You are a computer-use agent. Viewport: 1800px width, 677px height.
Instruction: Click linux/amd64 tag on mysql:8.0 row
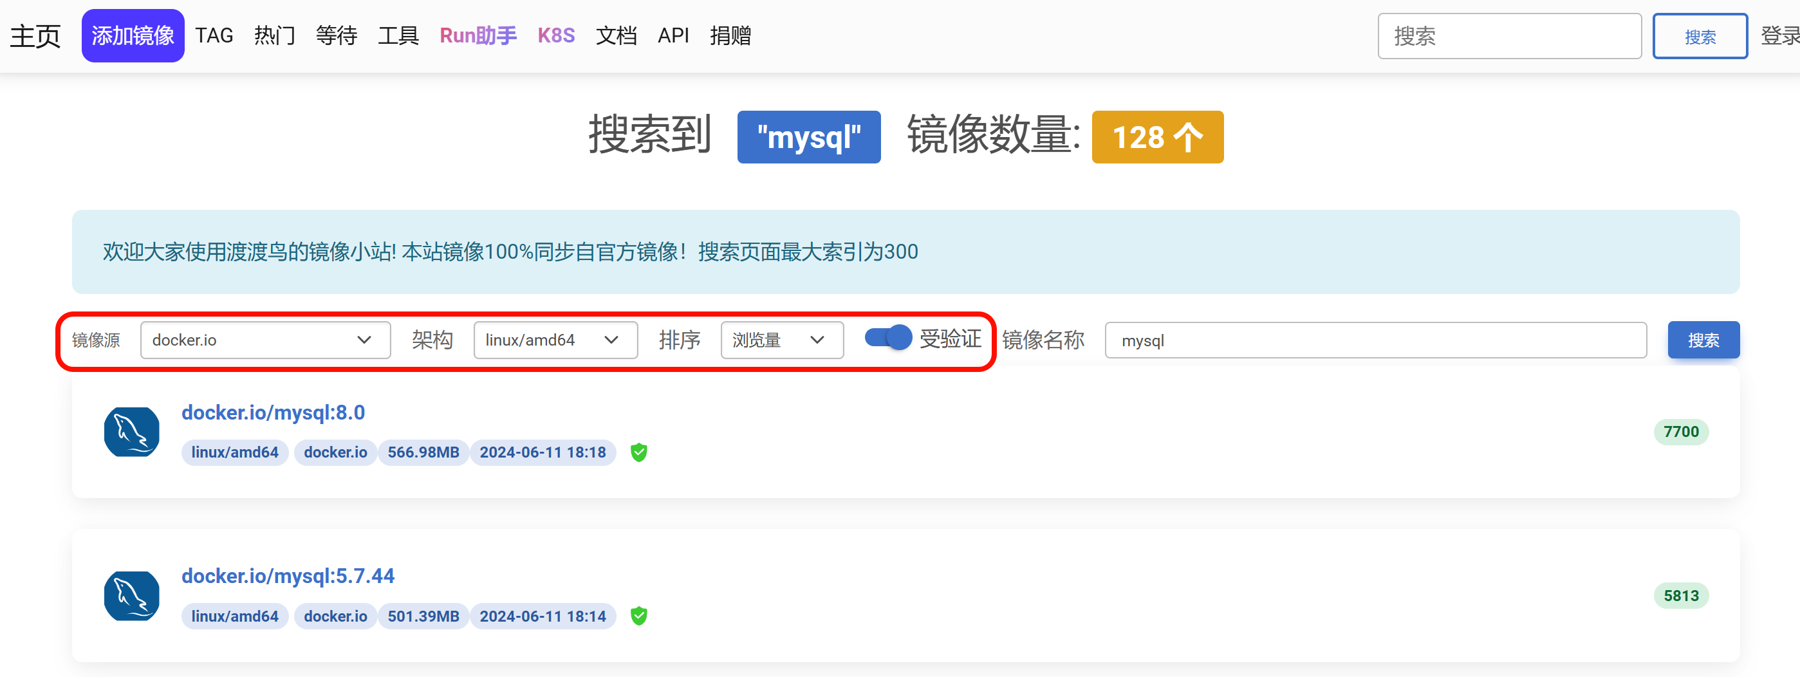coord(235,453)
